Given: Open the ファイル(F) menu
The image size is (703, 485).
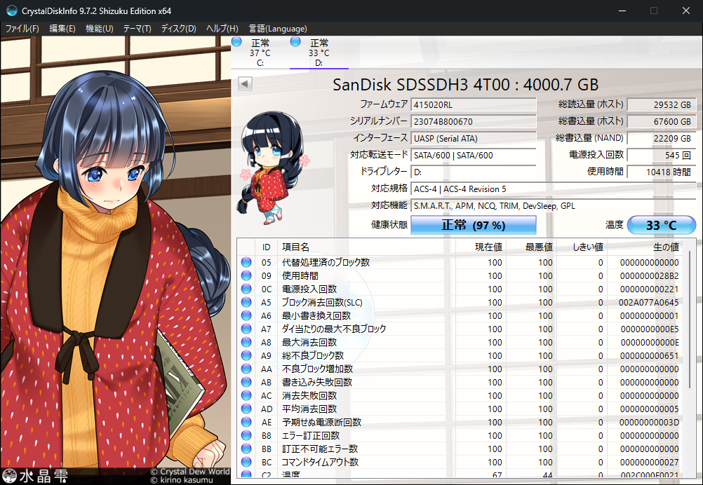Looking at the screenshot, I should click(x=22, y=29).
